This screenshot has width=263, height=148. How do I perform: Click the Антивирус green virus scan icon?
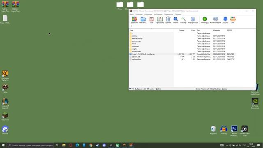[x=205, y=20]
